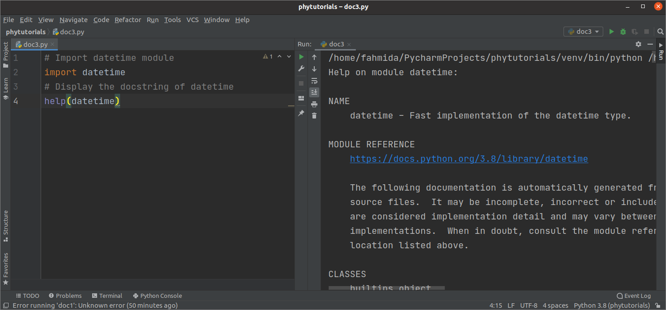Open the Run menu
The width and height of the screenshot is (666, 310).
click(x=153, y=20)
